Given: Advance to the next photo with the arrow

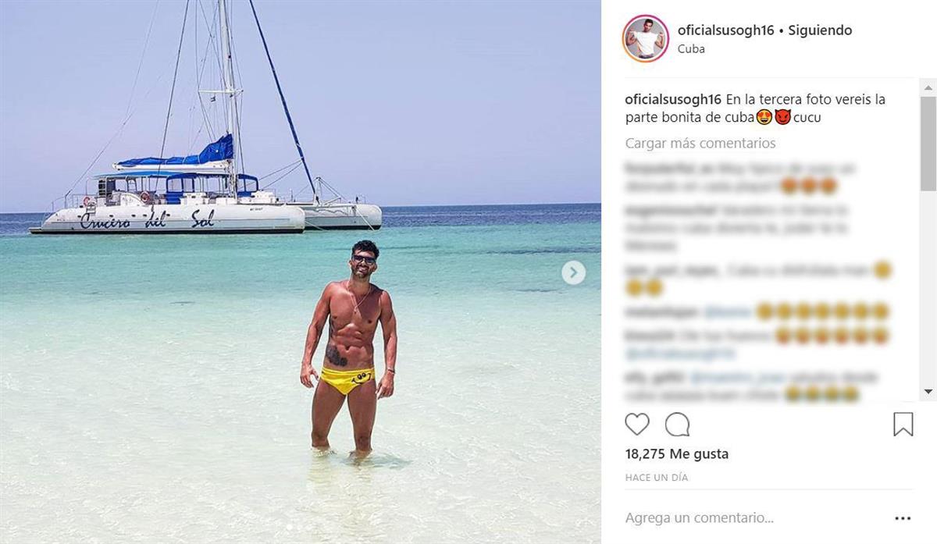Looking at the screenshot, I should 573,272.
